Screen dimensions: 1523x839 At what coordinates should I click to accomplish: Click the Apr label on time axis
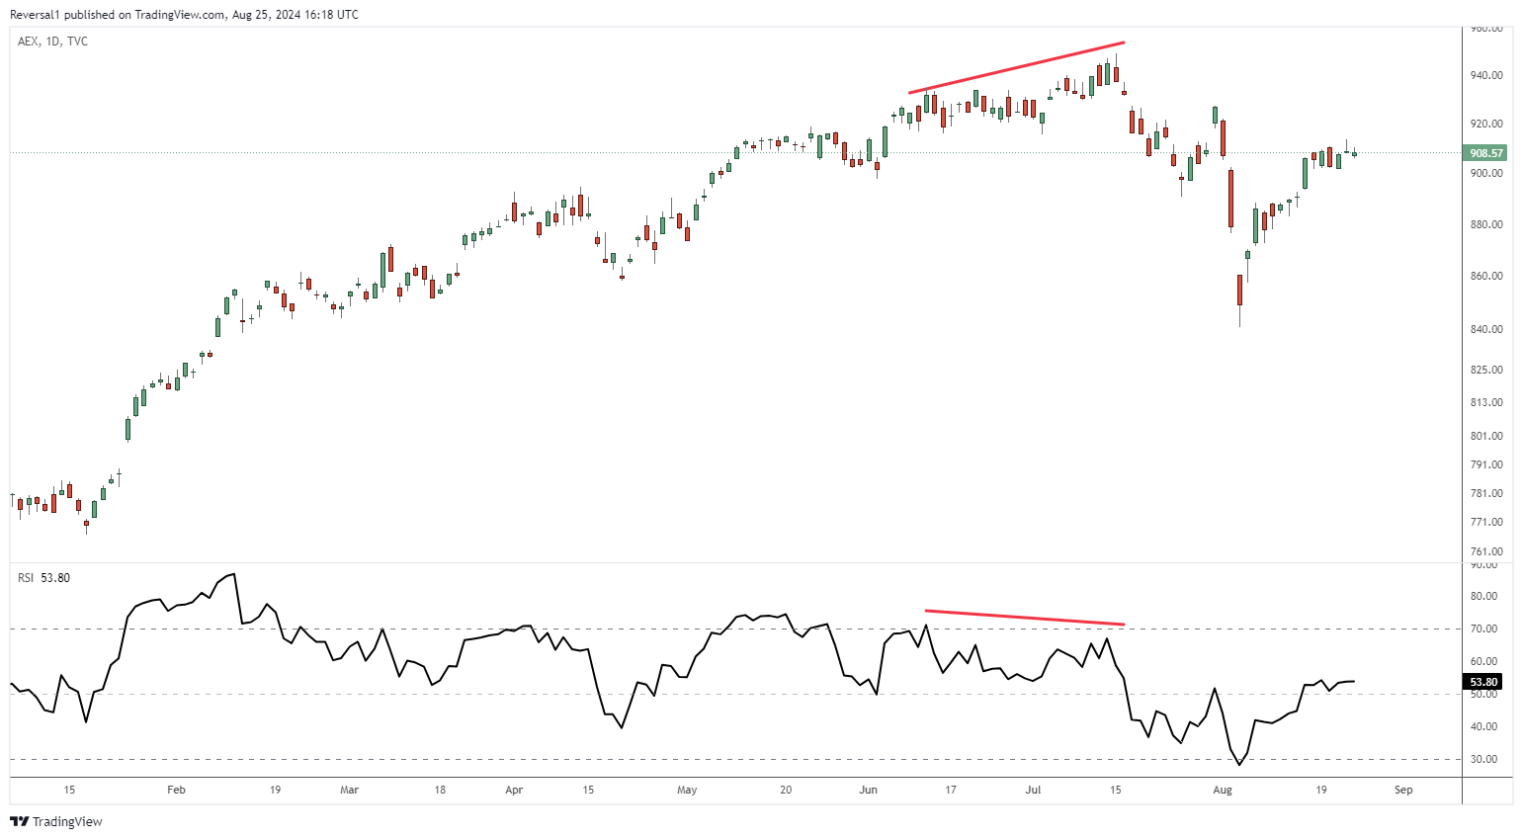pos(514,790)
